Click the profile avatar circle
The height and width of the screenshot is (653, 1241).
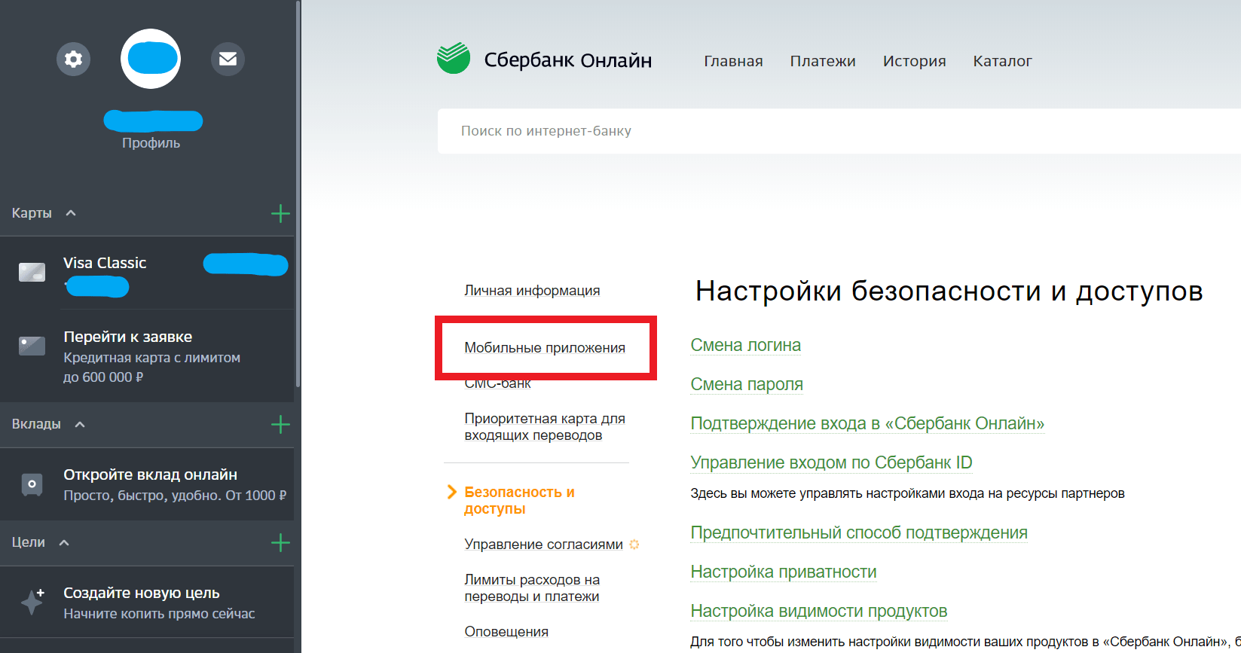tap(151, 59)
